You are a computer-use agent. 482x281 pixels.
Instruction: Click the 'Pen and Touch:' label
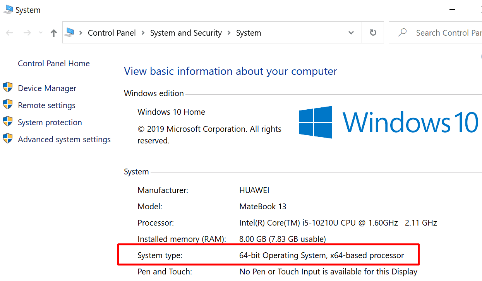pyautogui.click(x=165, y=272)
